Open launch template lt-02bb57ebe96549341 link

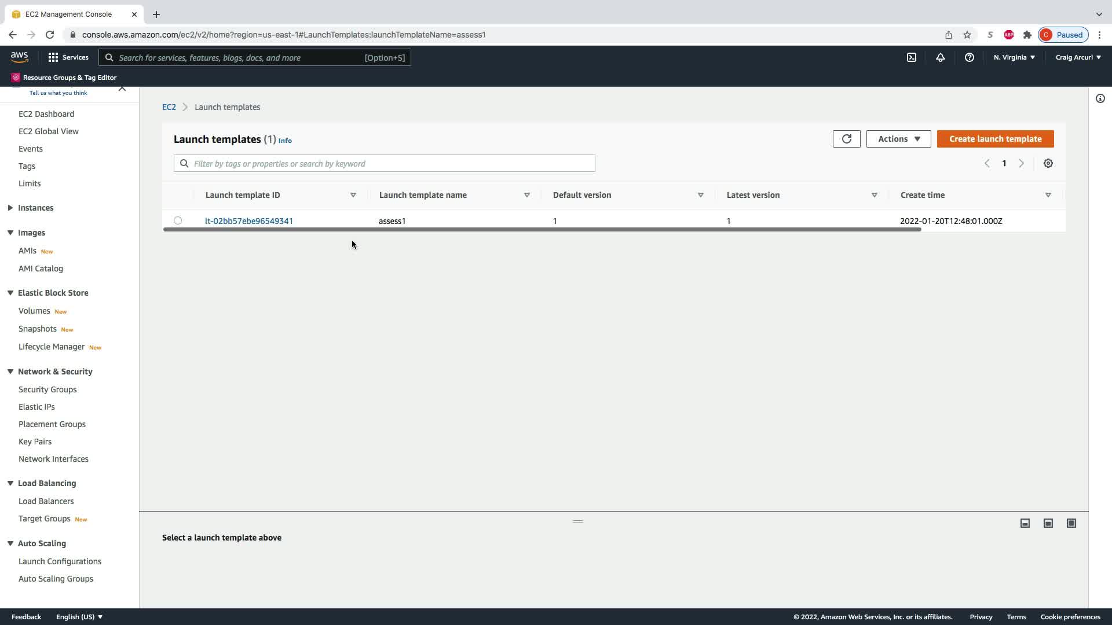[248, 221]
